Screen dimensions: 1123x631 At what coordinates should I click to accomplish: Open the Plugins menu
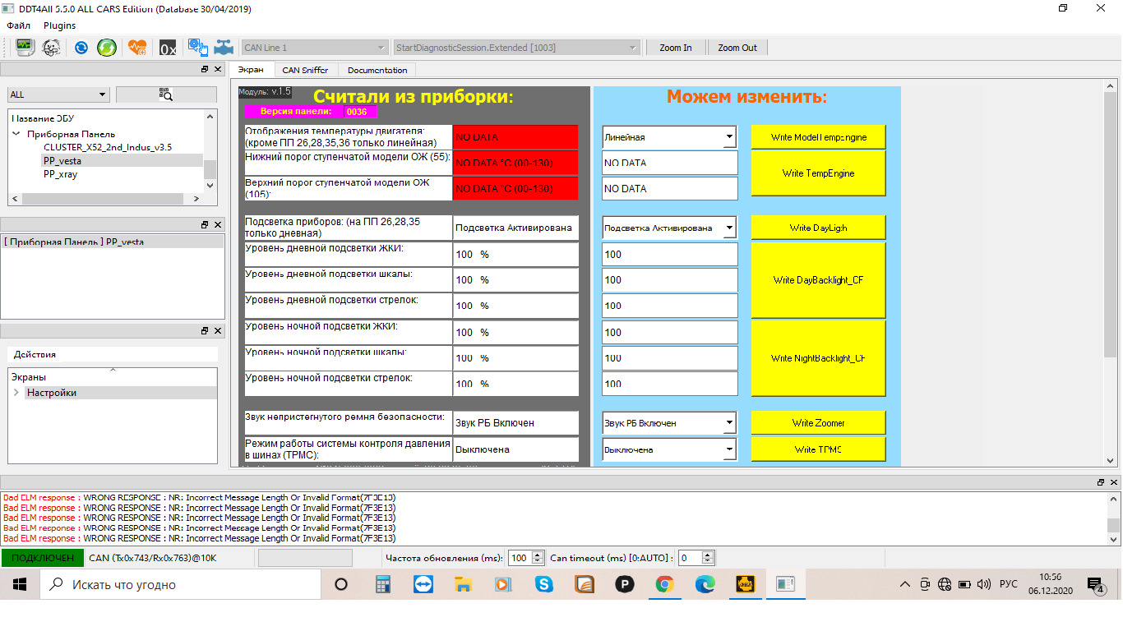click(60, 25)
